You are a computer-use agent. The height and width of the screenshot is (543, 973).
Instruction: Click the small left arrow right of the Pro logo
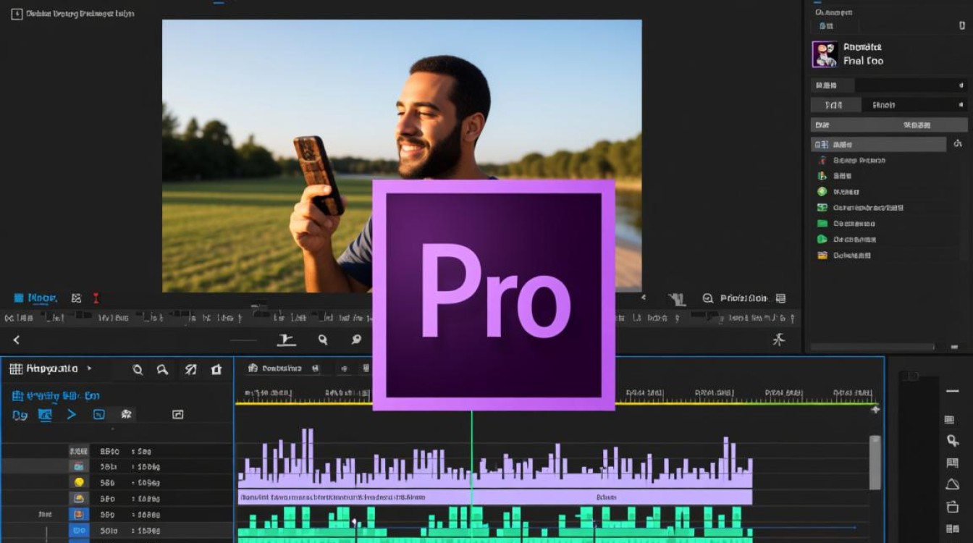coord(643,298)
